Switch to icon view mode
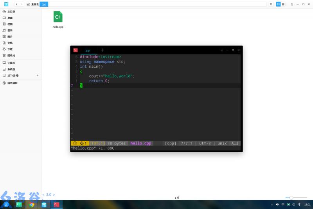313x209 pixels. pos(278,4)
